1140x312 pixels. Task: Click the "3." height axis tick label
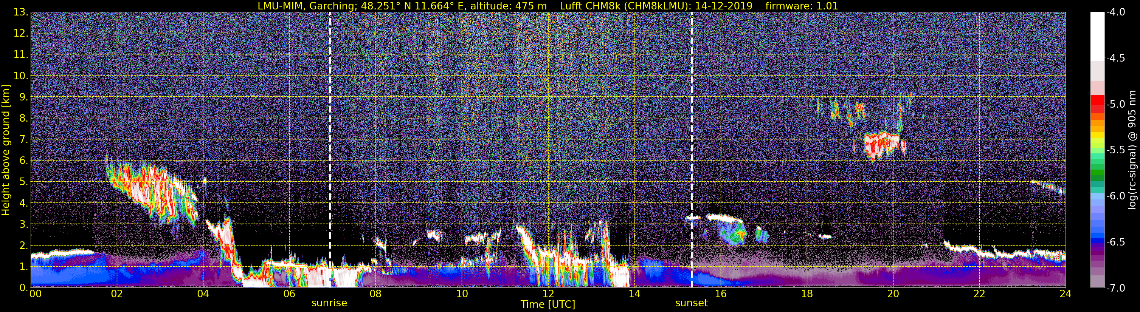23,224
